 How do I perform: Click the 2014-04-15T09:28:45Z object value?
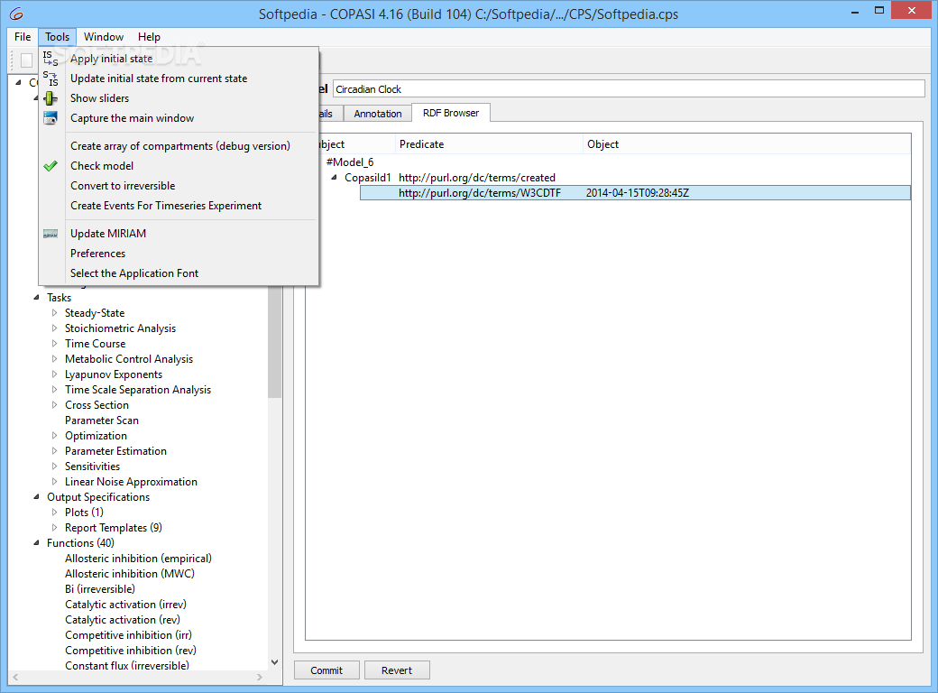(637, 193)
